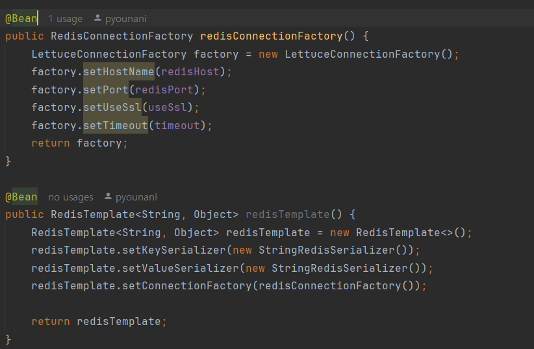Click the greyed redisTemplate method name
Image resolution: width=534 pixels, height=349 pixels.
[x=288, y=214]
